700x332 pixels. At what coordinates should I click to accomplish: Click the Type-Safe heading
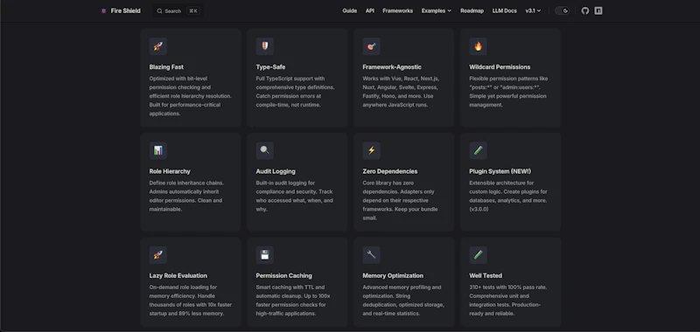click(270, 67)
